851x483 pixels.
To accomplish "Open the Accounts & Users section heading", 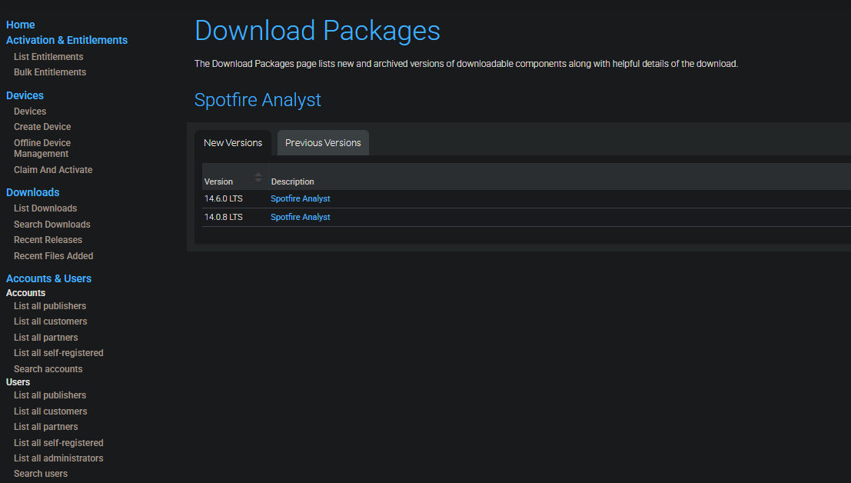I will (x=48, y=278).
